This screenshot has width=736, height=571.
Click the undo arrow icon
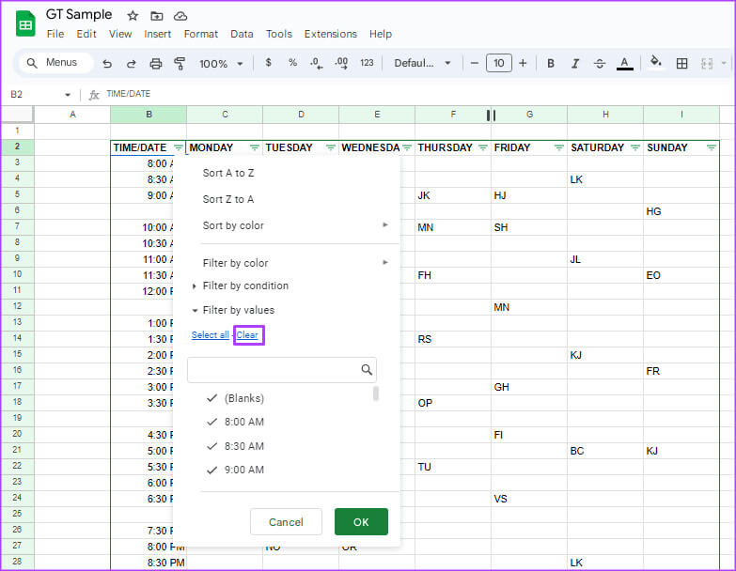click(107, 64)
